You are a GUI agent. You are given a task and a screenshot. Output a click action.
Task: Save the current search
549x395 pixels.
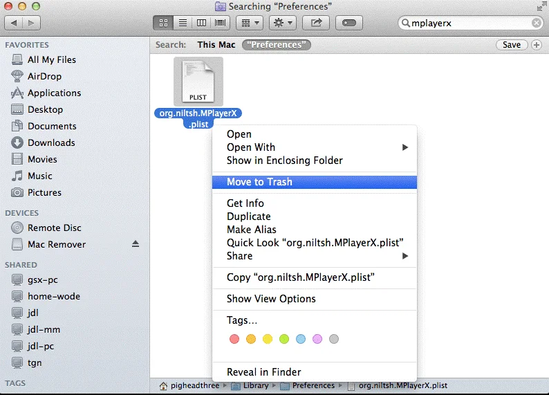pos(512,45)
